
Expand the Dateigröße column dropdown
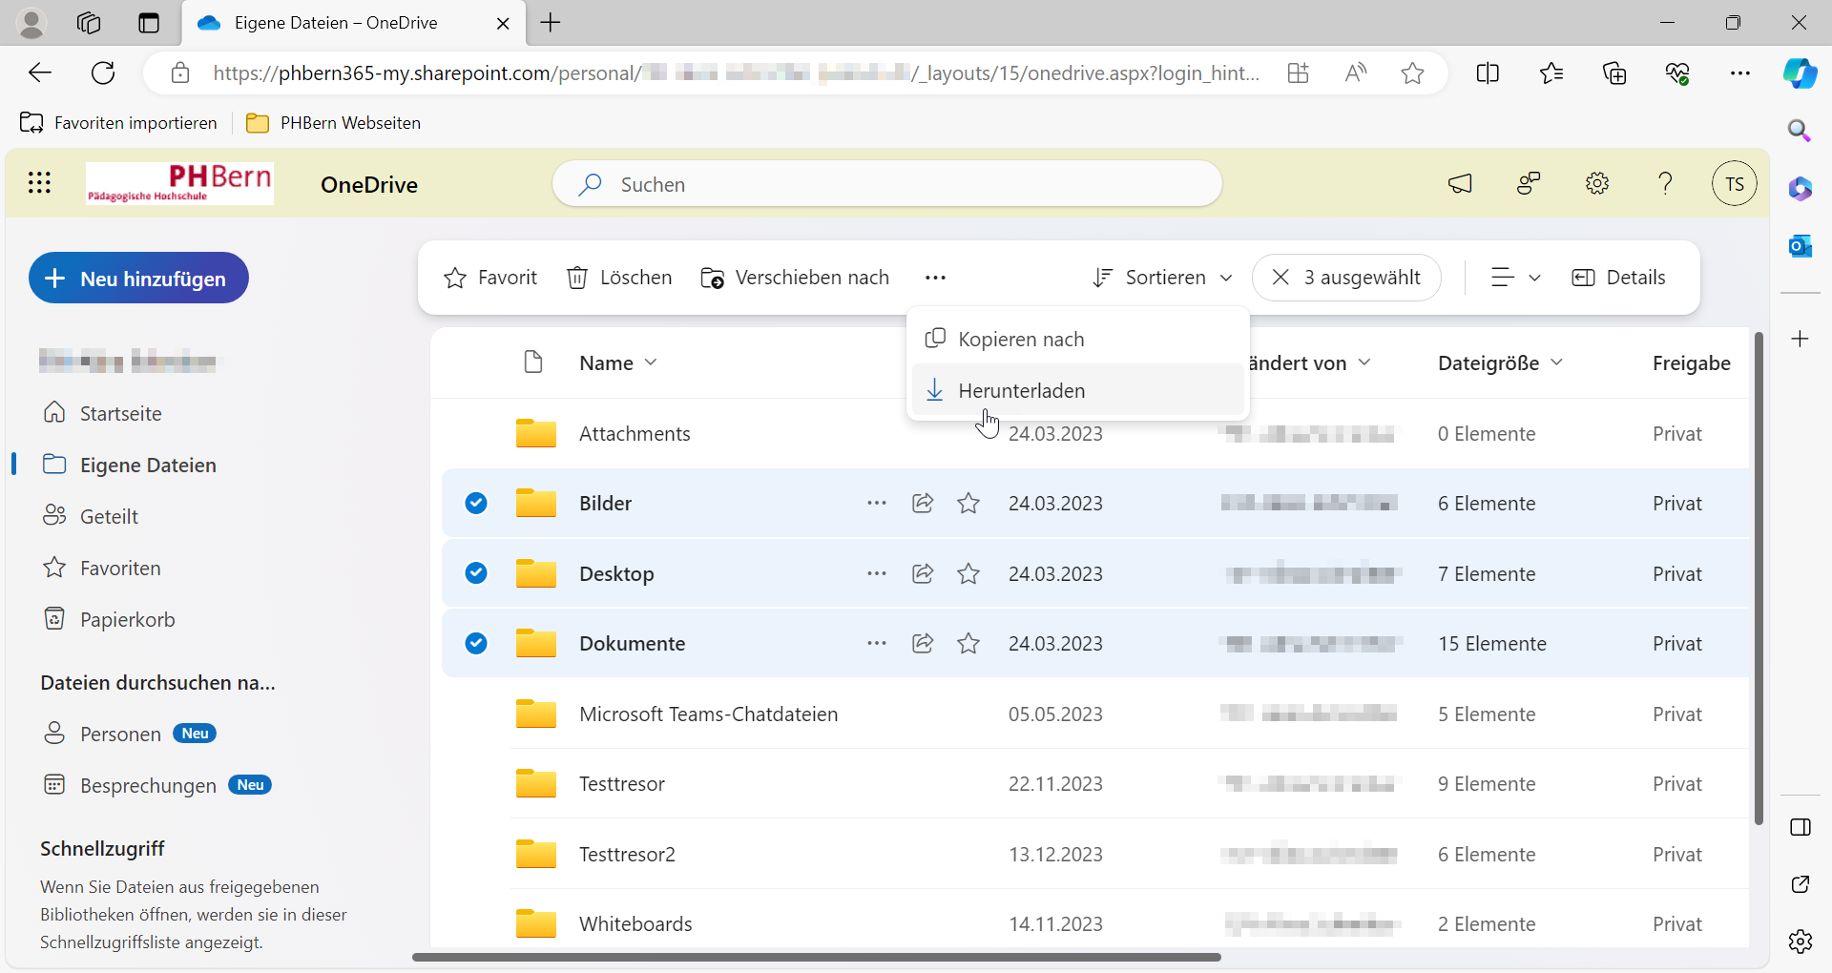(1500, 363)
